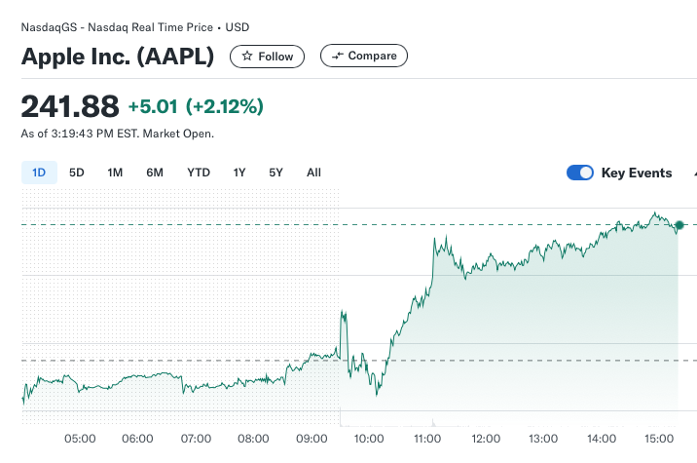Click the 10:00 label on time axis
This screenshot has height=463, width=697.
(369, 439)
